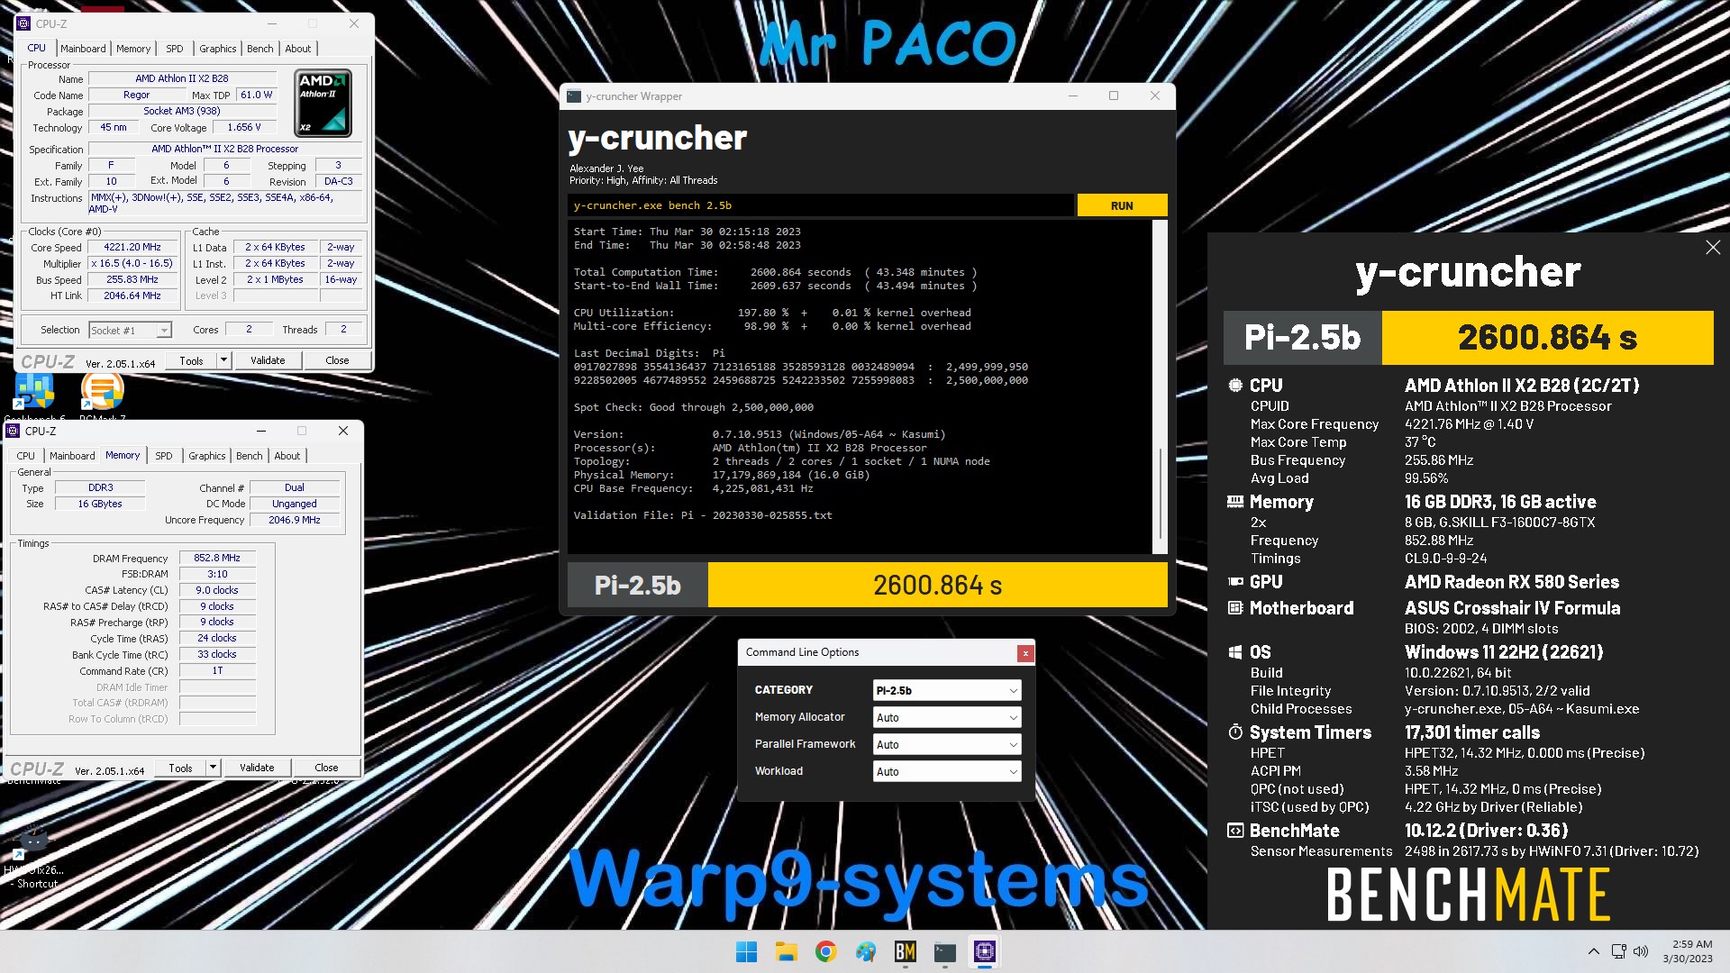Viewport: 1730px width, 973px height.
Task: Open Workload dropdown
Action: click(x=947, y=772)
